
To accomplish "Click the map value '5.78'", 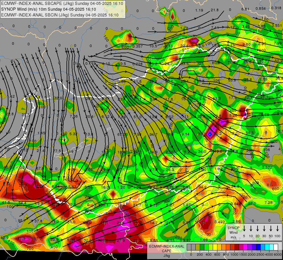I will click(154, 205).
